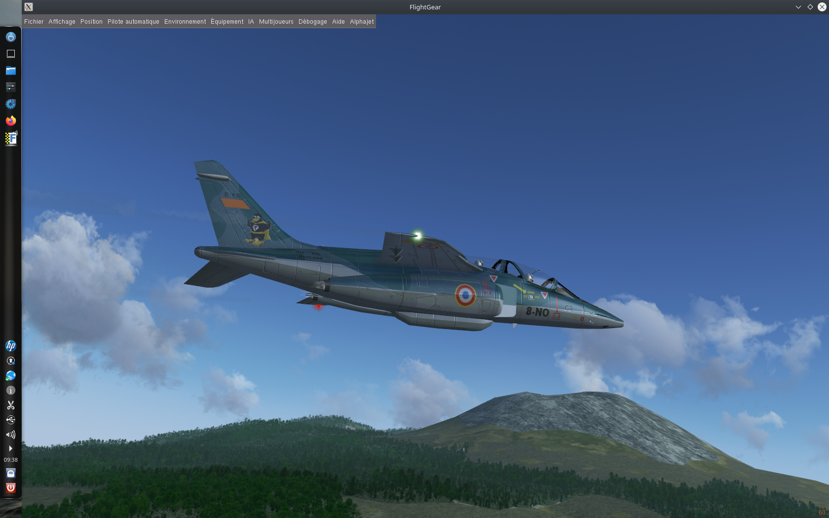Click the red power leave icon
829x518 pixels.
(x=10, y=488)
